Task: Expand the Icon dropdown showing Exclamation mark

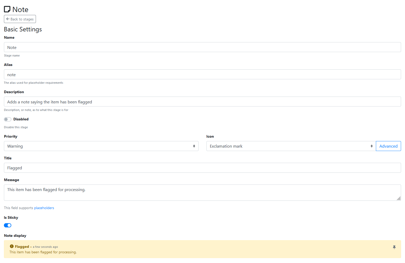Action: [x=291, y=146]
